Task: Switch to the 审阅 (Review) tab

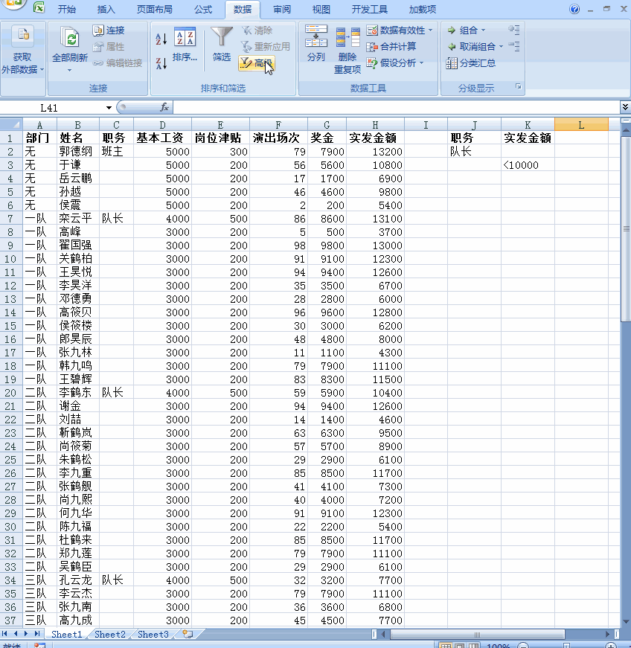Action: click(282, 9)
